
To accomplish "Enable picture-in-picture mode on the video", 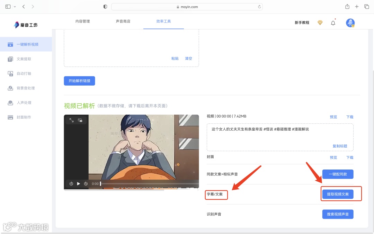I will point(80,120).
